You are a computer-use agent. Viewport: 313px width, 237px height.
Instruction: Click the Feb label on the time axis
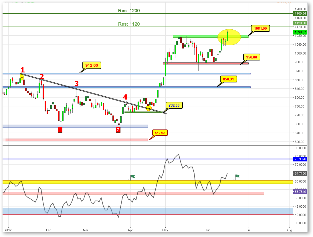pyautogui.click(x=49, y=230)
